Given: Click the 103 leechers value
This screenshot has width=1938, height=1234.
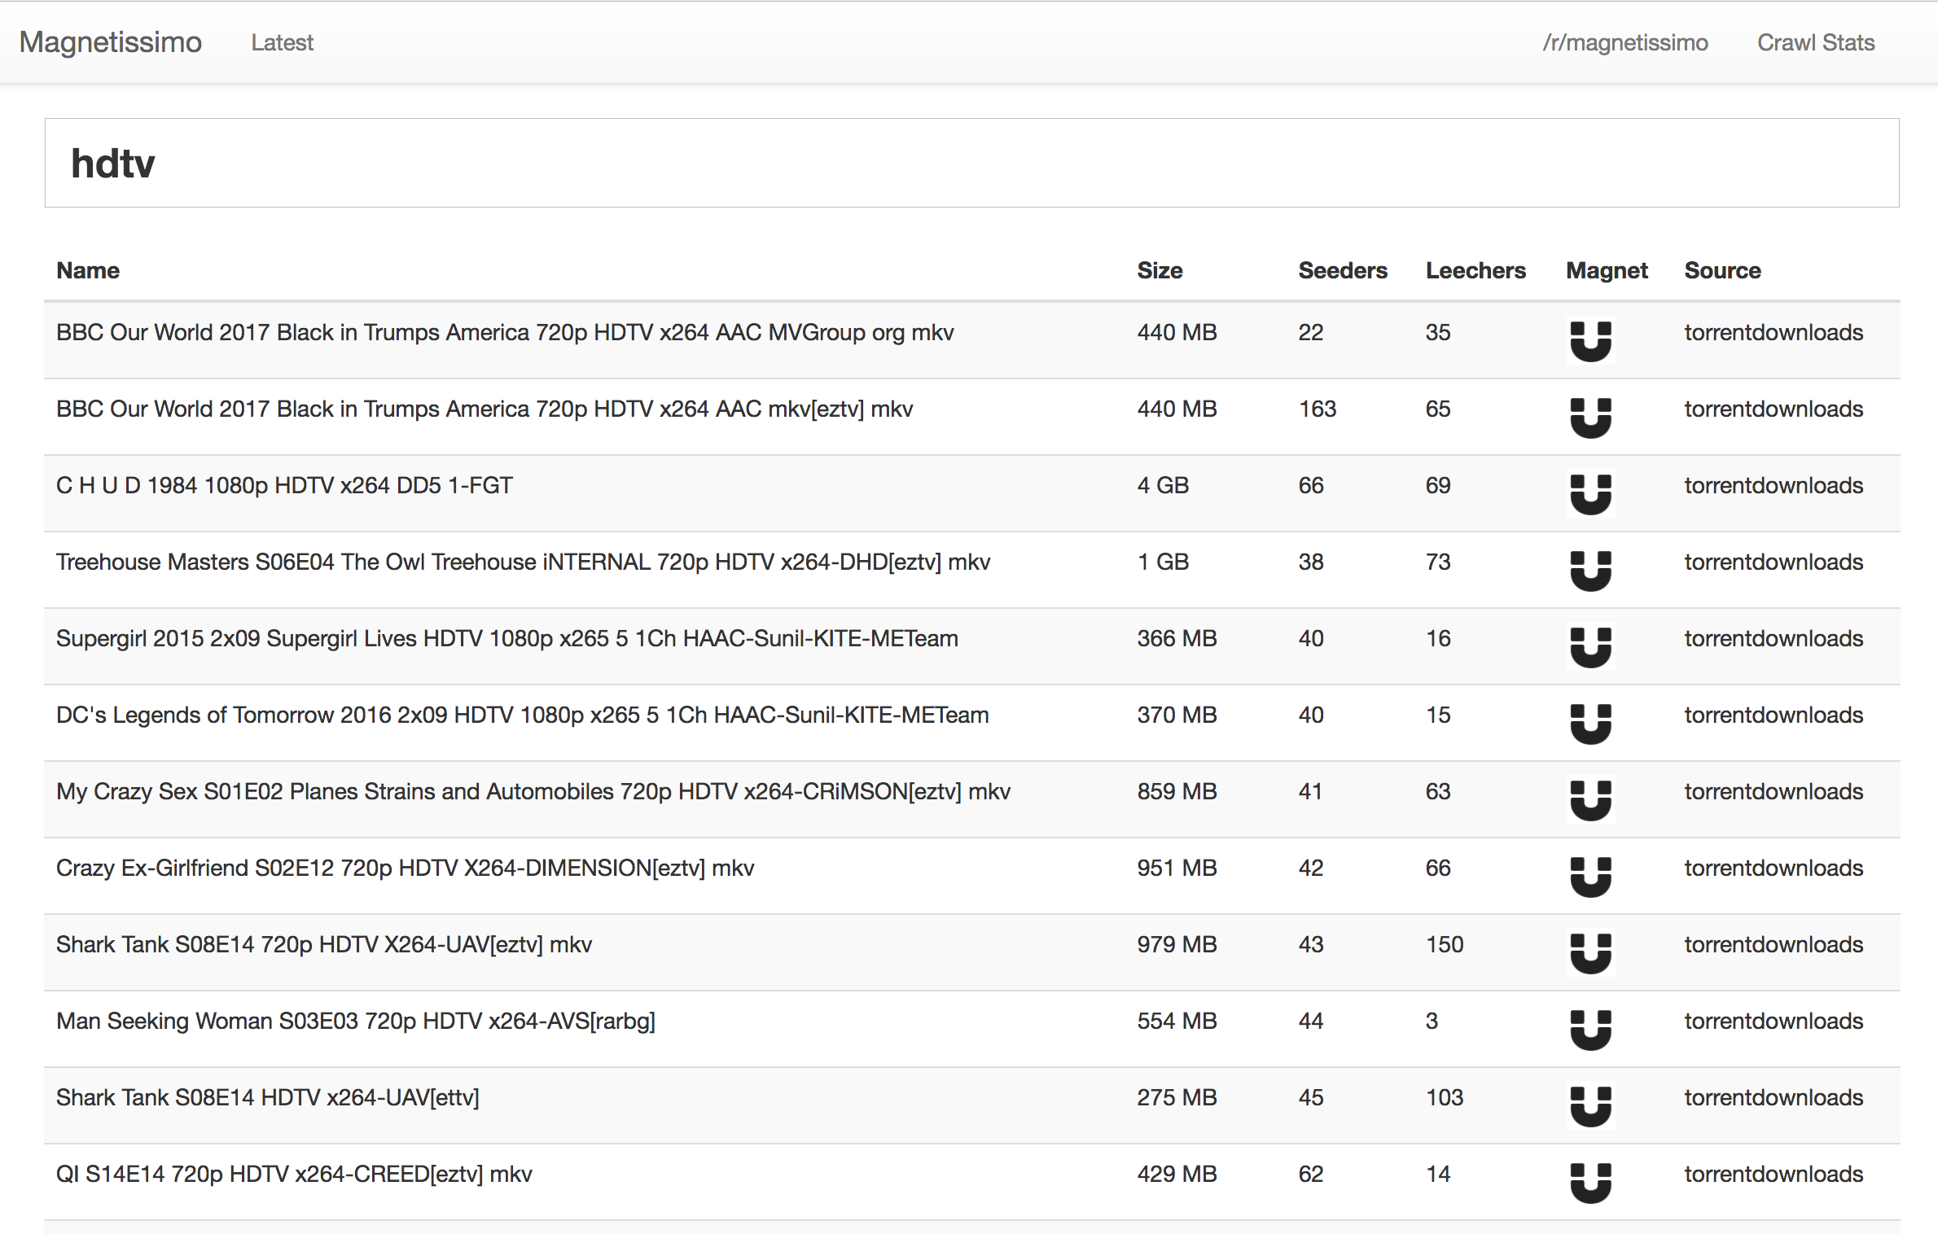Looking at the screenshot, I should pos(1445,1097).
